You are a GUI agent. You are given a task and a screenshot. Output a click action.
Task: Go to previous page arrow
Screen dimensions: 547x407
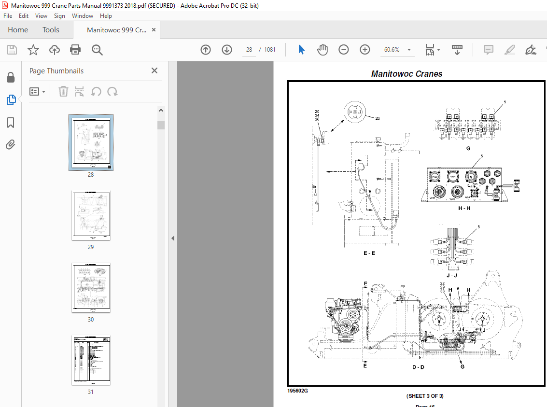pyautogui.click(x=206, y=50)
